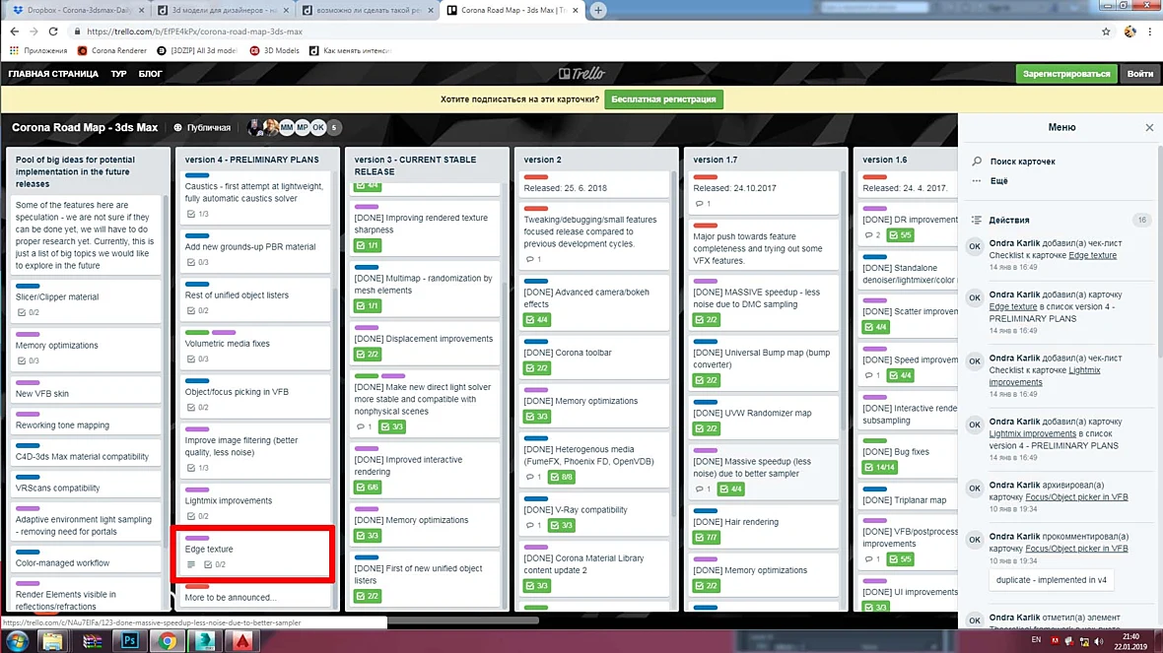The image size is (1163, 653).
Task: Open Google Chrome from the Windows taskbar
Action: (167, 641)
